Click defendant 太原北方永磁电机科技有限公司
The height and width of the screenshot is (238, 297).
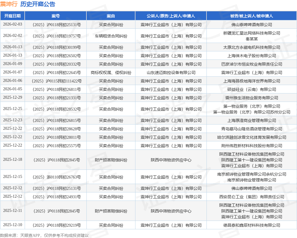[252, 47]
